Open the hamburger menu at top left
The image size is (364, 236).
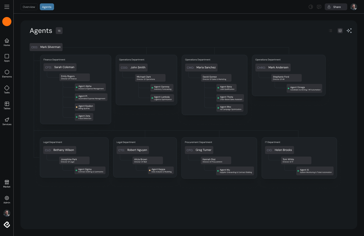pyautogui.click(x=7, y=7)
